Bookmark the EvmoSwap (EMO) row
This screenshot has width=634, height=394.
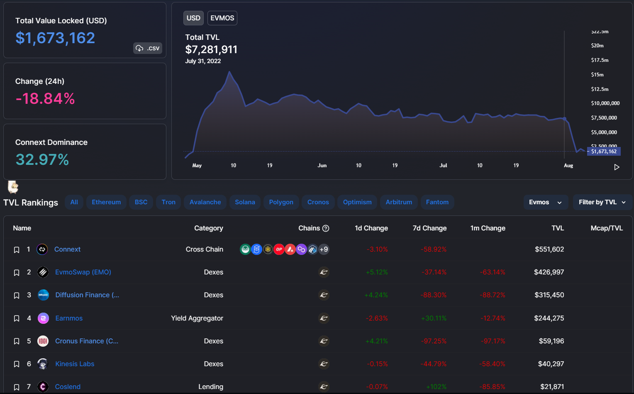click(17, 272)
